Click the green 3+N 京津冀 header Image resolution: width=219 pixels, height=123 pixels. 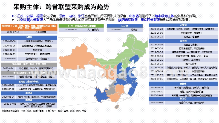click(81, 26)
